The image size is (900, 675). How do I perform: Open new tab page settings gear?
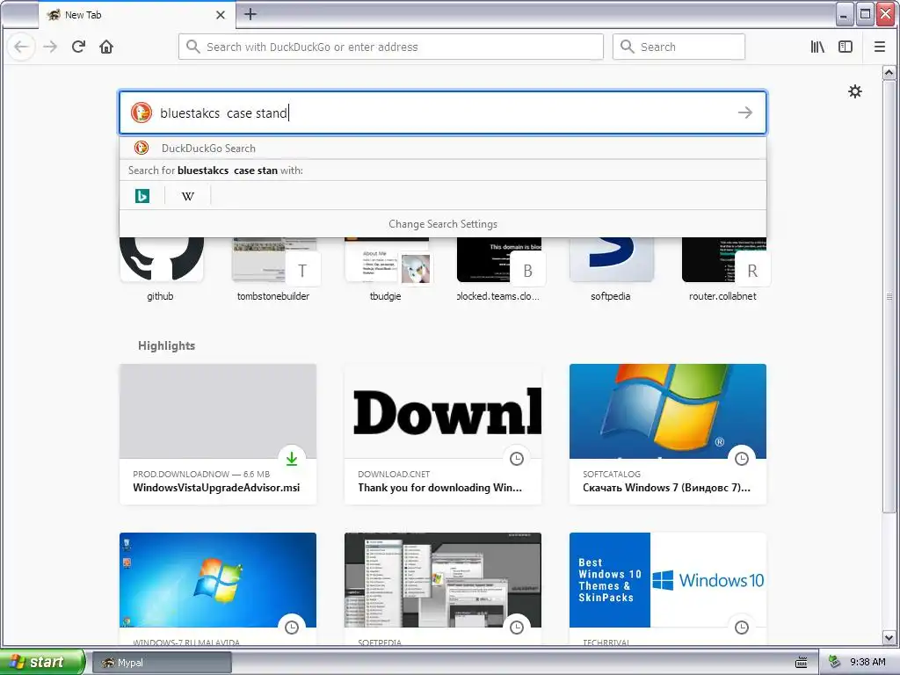tap(854, 91)
